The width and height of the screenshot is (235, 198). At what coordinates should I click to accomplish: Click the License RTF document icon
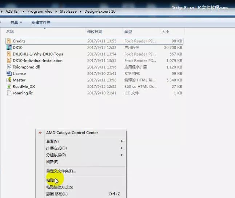(9, 73)
